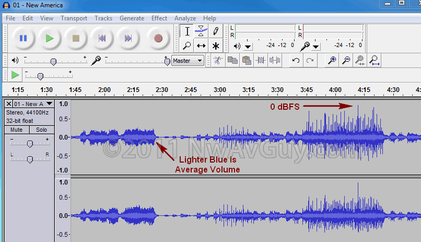421x242 pixels.
Task: Click the output level meter bar
Action: click(265, 31)
